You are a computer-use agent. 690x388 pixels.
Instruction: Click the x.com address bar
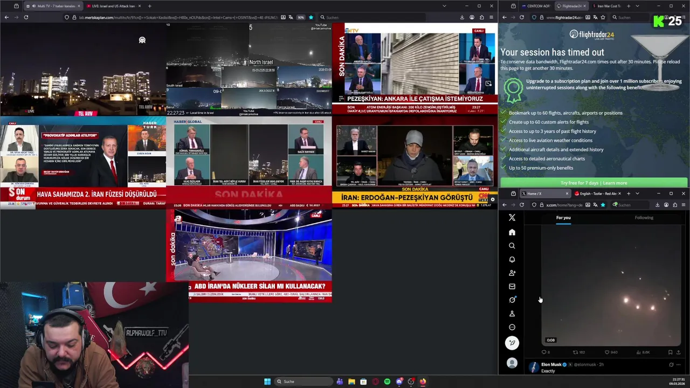tap(563, 205)
